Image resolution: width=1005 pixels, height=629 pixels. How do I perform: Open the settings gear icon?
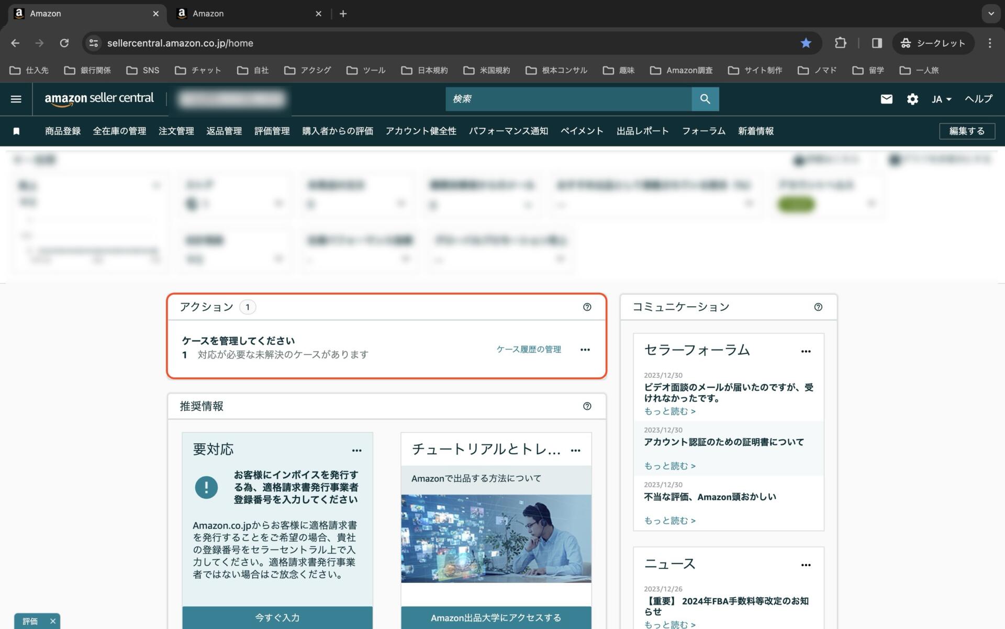pos(912,99)
